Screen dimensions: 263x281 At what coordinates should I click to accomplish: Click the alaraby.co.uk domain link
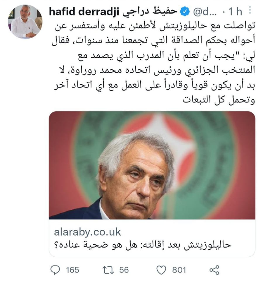click(x=87, y=232)
